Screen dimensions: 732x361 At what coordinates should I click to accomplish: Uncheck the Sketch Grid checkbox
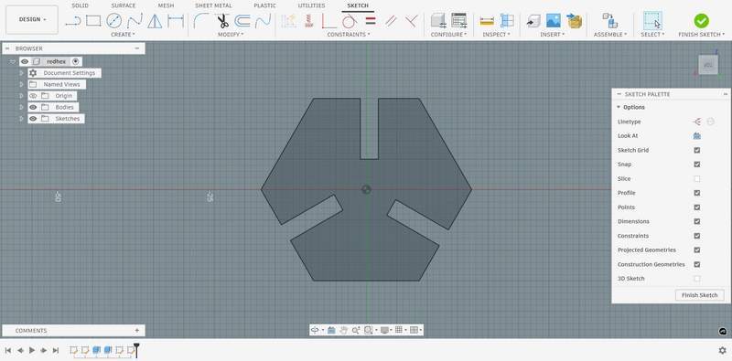click(x=697, y=150)
